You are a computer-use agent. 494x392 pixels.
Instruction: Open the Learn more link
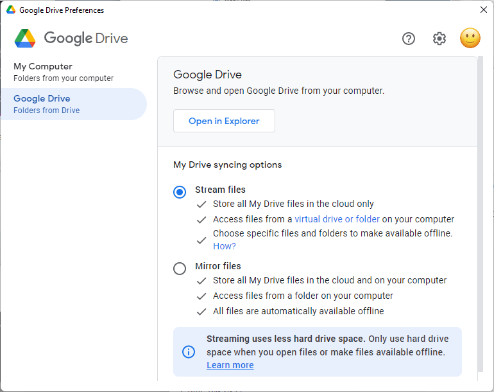(x=230, y=365)
